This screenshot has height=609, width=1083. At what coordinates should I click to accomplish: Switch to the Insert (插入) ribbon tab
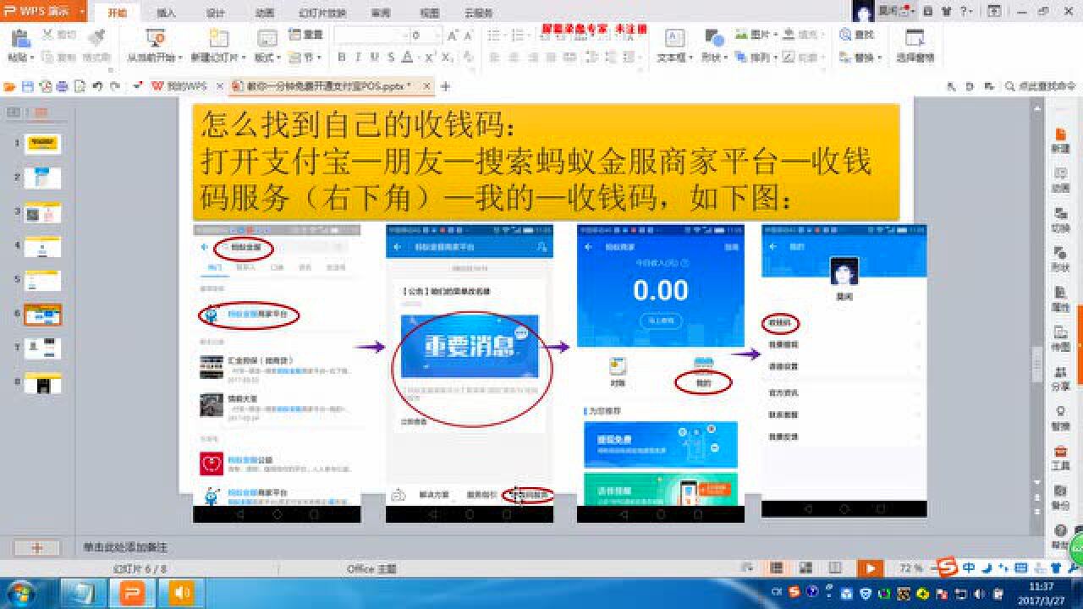click(x=167, y=14)
